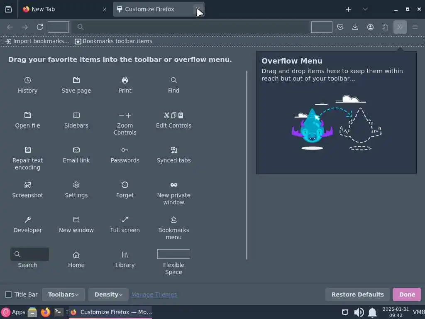Select the New private window icon
The height and width of the screenshot is (319, 425).
174,185
